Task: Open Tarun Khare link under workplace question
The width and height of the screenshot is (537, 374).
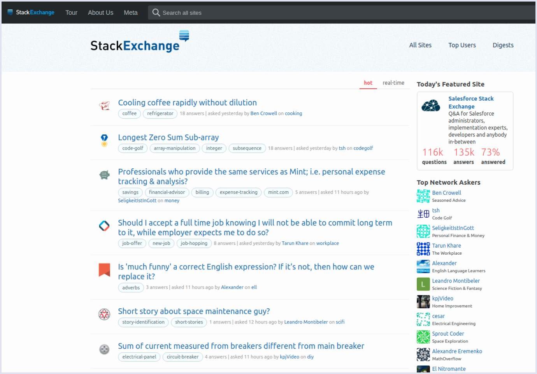Action: point(295,243)
